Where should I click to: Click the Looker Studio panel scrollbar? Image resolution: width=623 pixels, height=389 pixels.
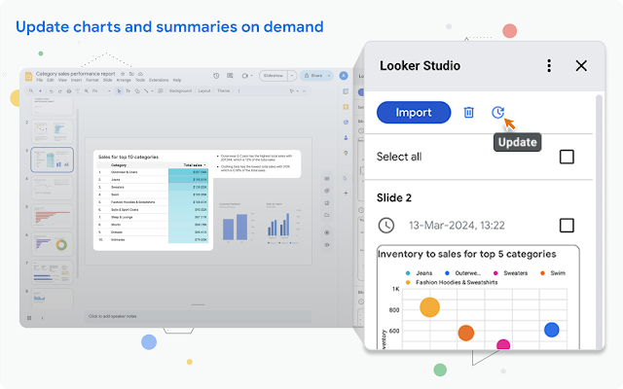pos(599,223)
